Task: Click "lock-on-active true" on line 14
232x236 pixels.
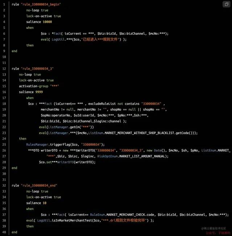Action: click(36, 80)
